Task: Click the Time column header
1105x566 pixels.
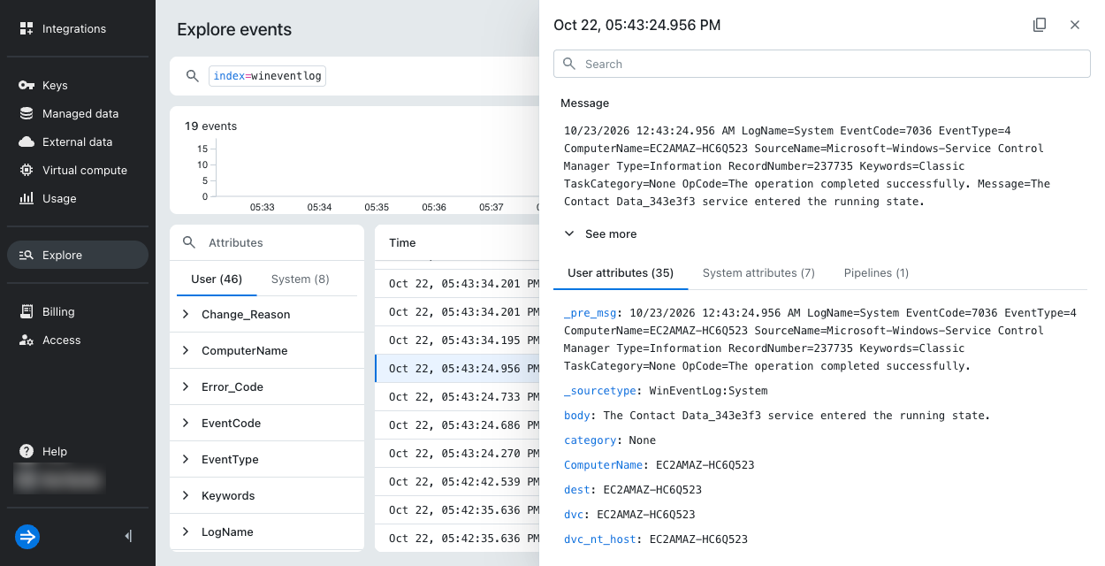Action: pos(402,242)
